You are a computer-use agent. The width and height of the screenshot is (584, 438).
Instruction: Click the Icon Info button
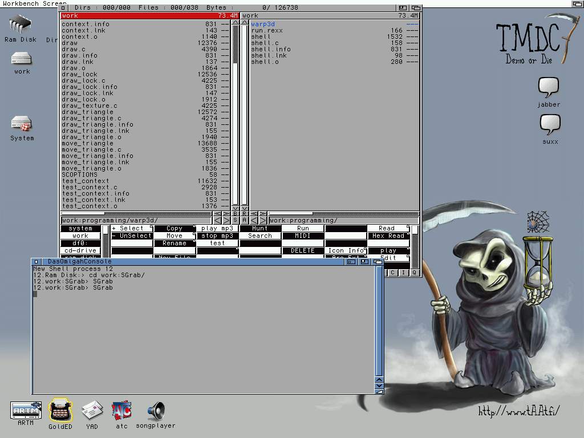(x=346, y=251)
